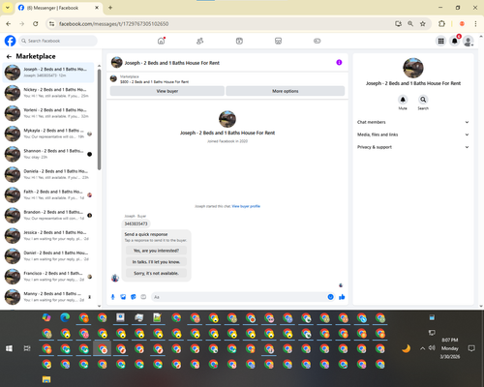The image size is (484, 387).
Task: Open the Windows Start menu
Action: (9, 348)
